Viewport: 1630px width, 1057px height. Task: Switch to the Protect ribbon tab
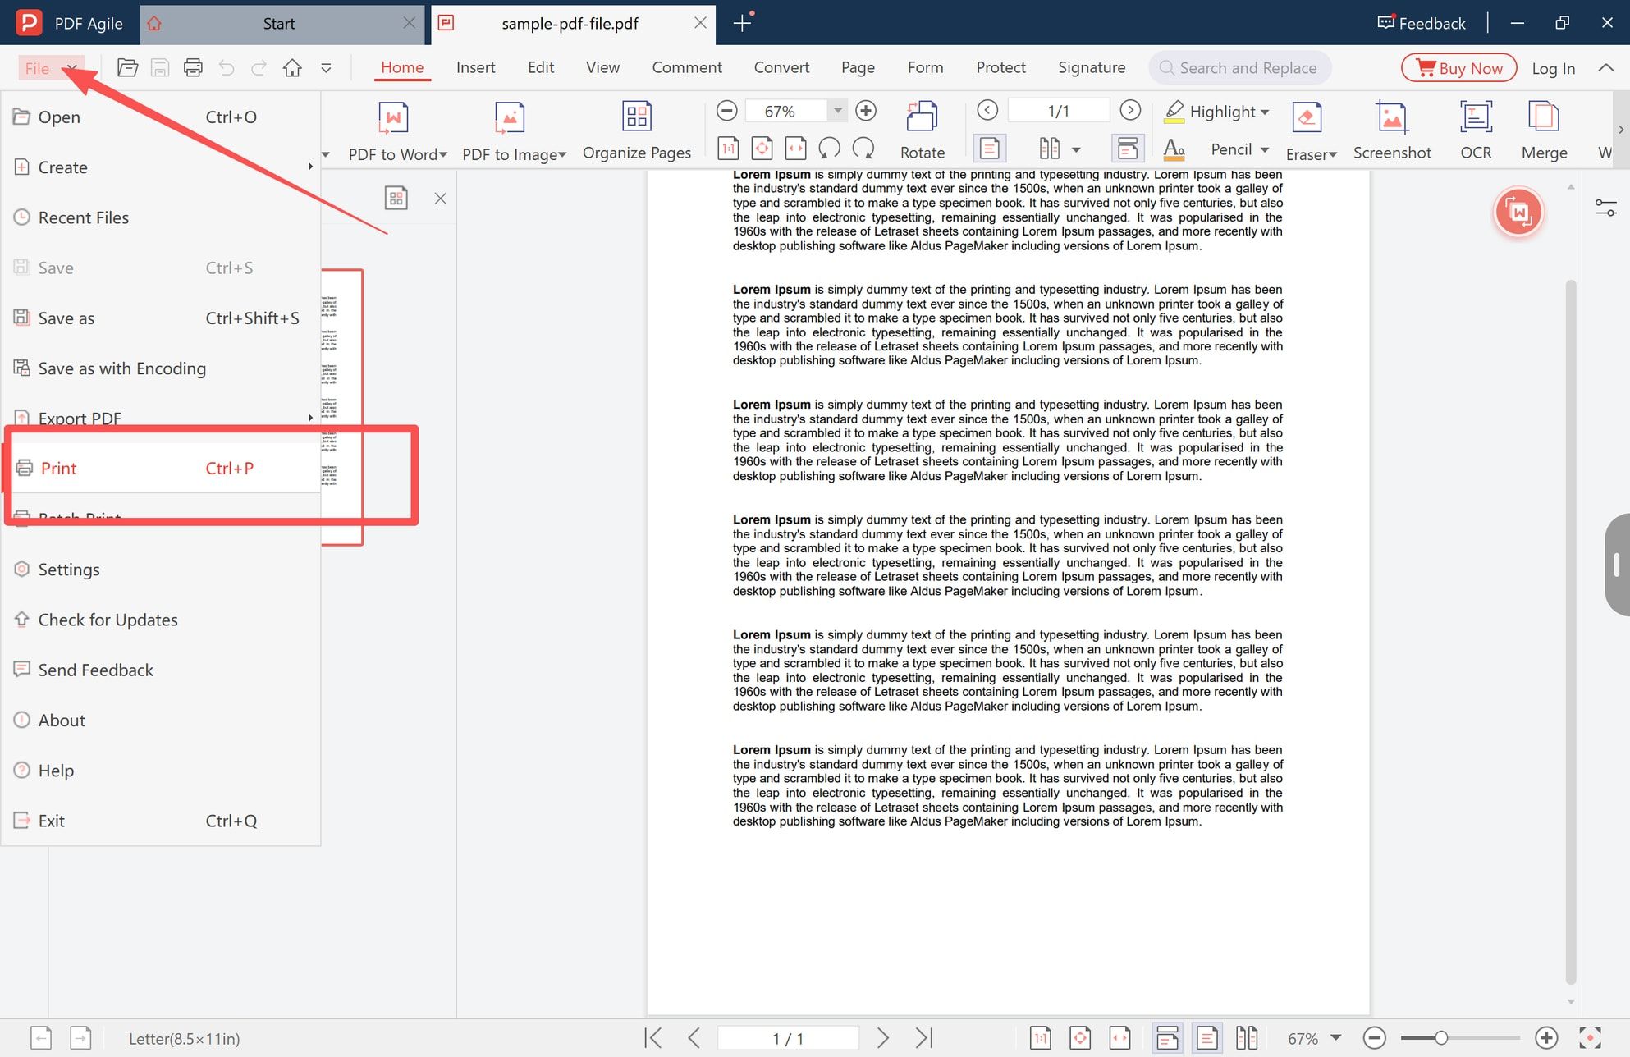[x=1000, y=68]
